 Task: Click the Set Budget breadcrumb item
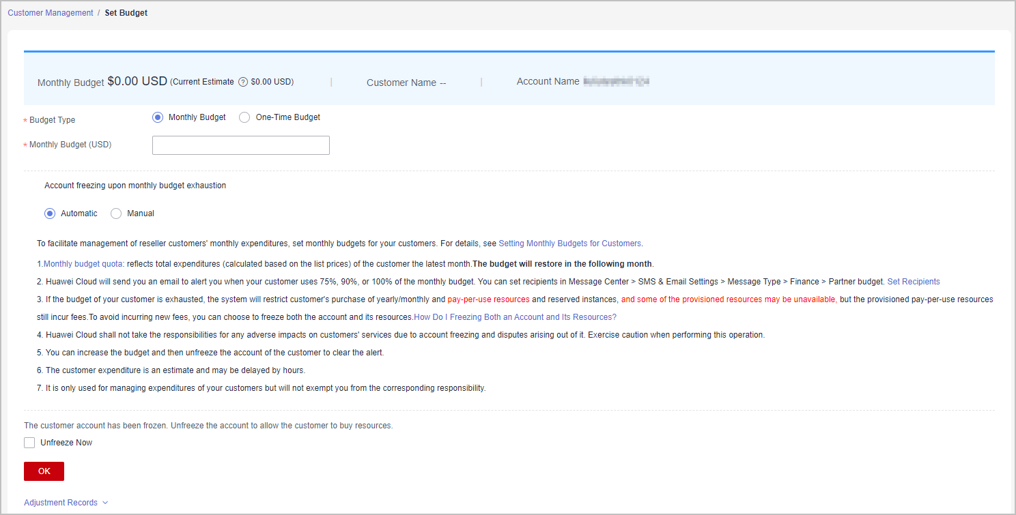click(x=126, y=13)
